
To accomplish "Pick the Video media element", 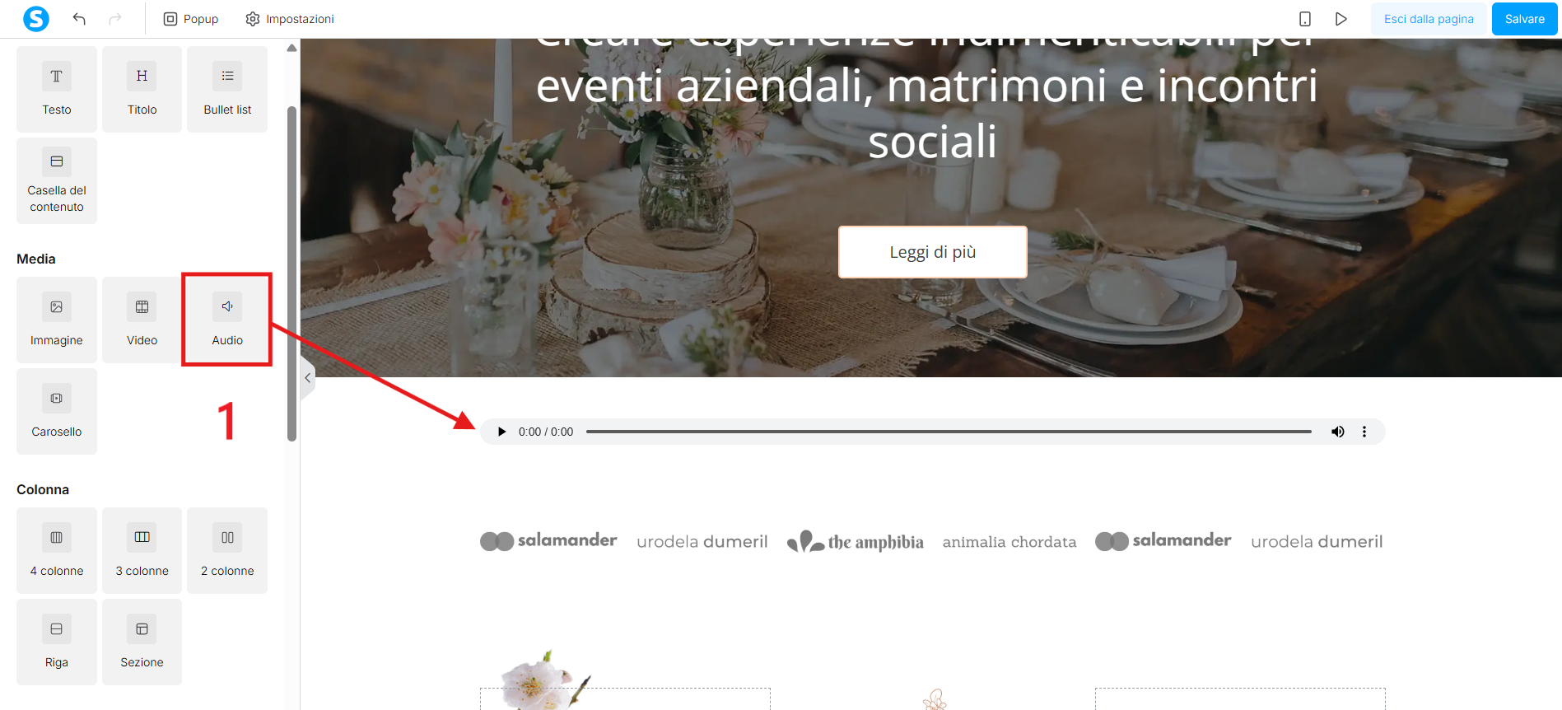I will pyautogui.click(x=142, y=320).
